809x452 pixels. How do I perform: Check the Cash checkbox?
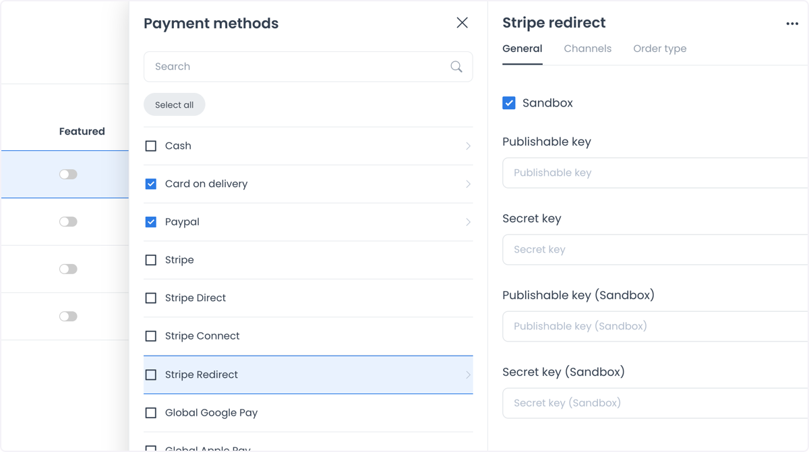[151, 146]
